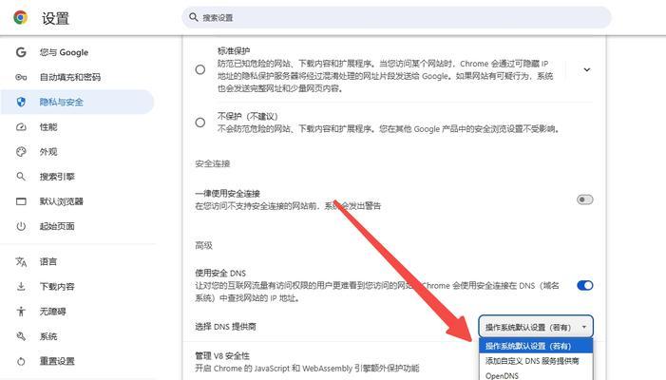Click the download icon for downloads

pos(21,287)
